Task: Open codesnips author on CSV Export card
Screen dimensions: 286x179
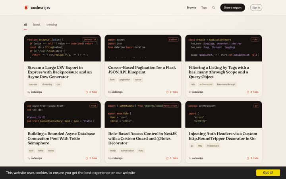Action: [36, 92]
